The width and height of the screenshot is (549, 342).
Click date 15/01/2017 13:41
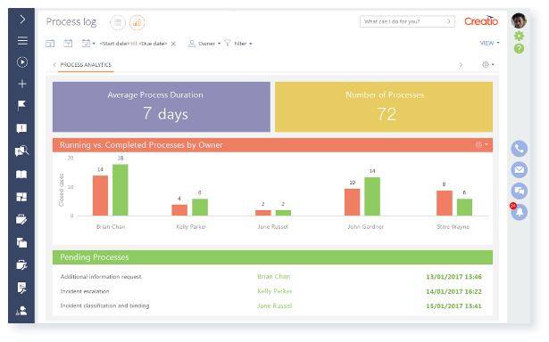pos(453,306)
